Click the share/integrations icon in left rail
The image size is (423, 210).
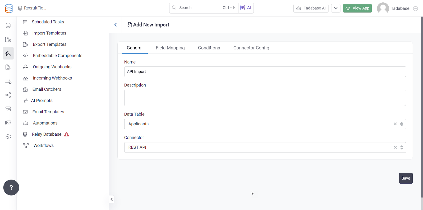click(x=8, y=95)
